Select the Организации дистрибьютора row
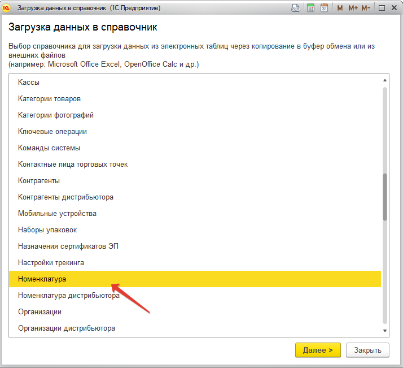The height and width of the screenshot is (368, 403). tap(195, 328)
